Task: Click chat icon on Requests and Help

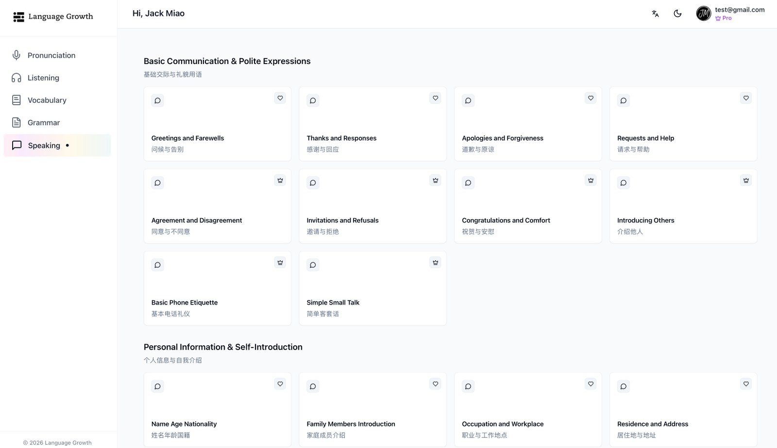Action: (624, 101)
